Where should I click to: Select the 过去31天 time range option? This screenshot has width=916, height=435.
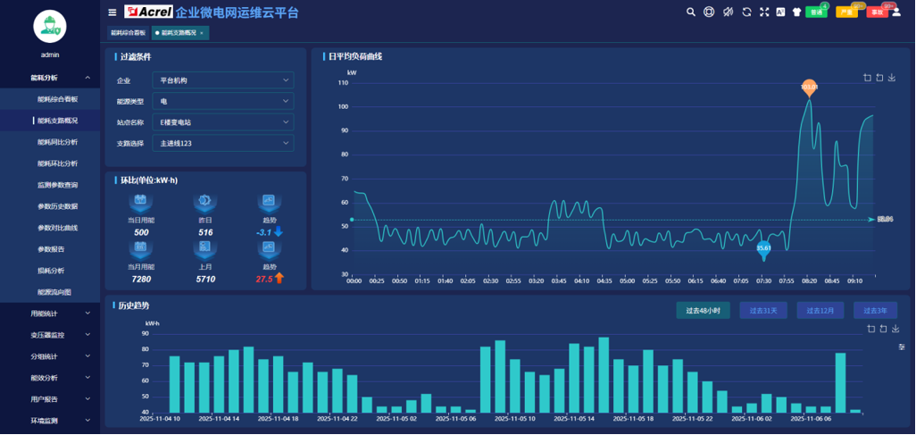click(762, 311)
